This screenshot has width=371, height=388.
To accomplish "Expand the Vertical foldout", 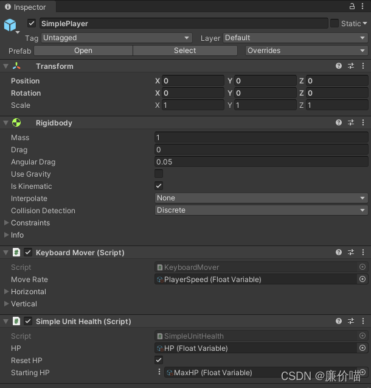I will (7, 303).
